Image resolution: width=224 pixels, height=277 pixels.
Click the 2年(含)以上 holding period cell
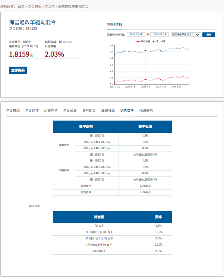[x=99, y=251]
